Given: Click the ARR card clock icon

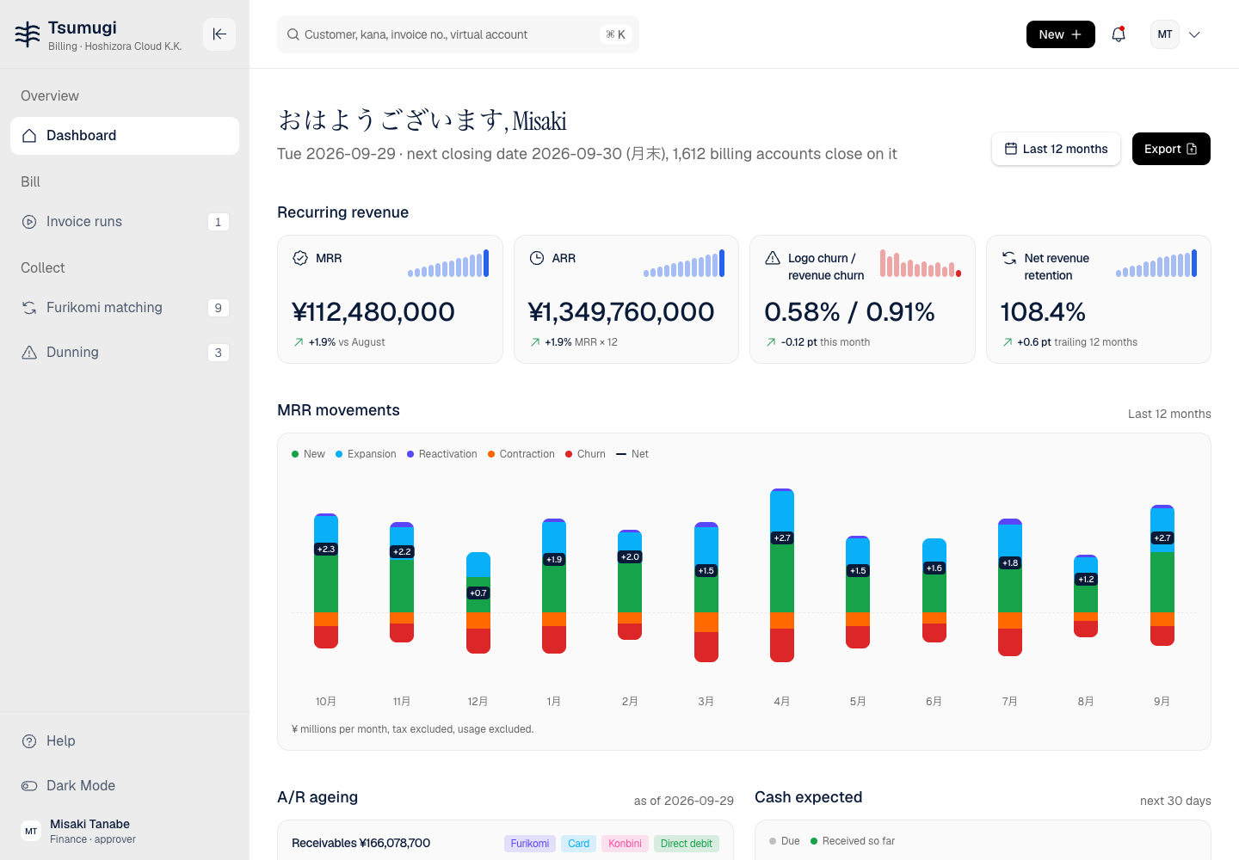Looking at the screenshot, I should coord(537,258).
